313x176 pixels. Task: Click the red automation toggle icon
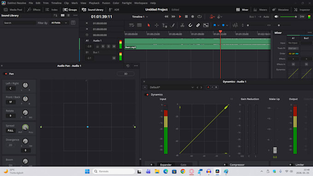pyautogui.click(x=212, y=17)
